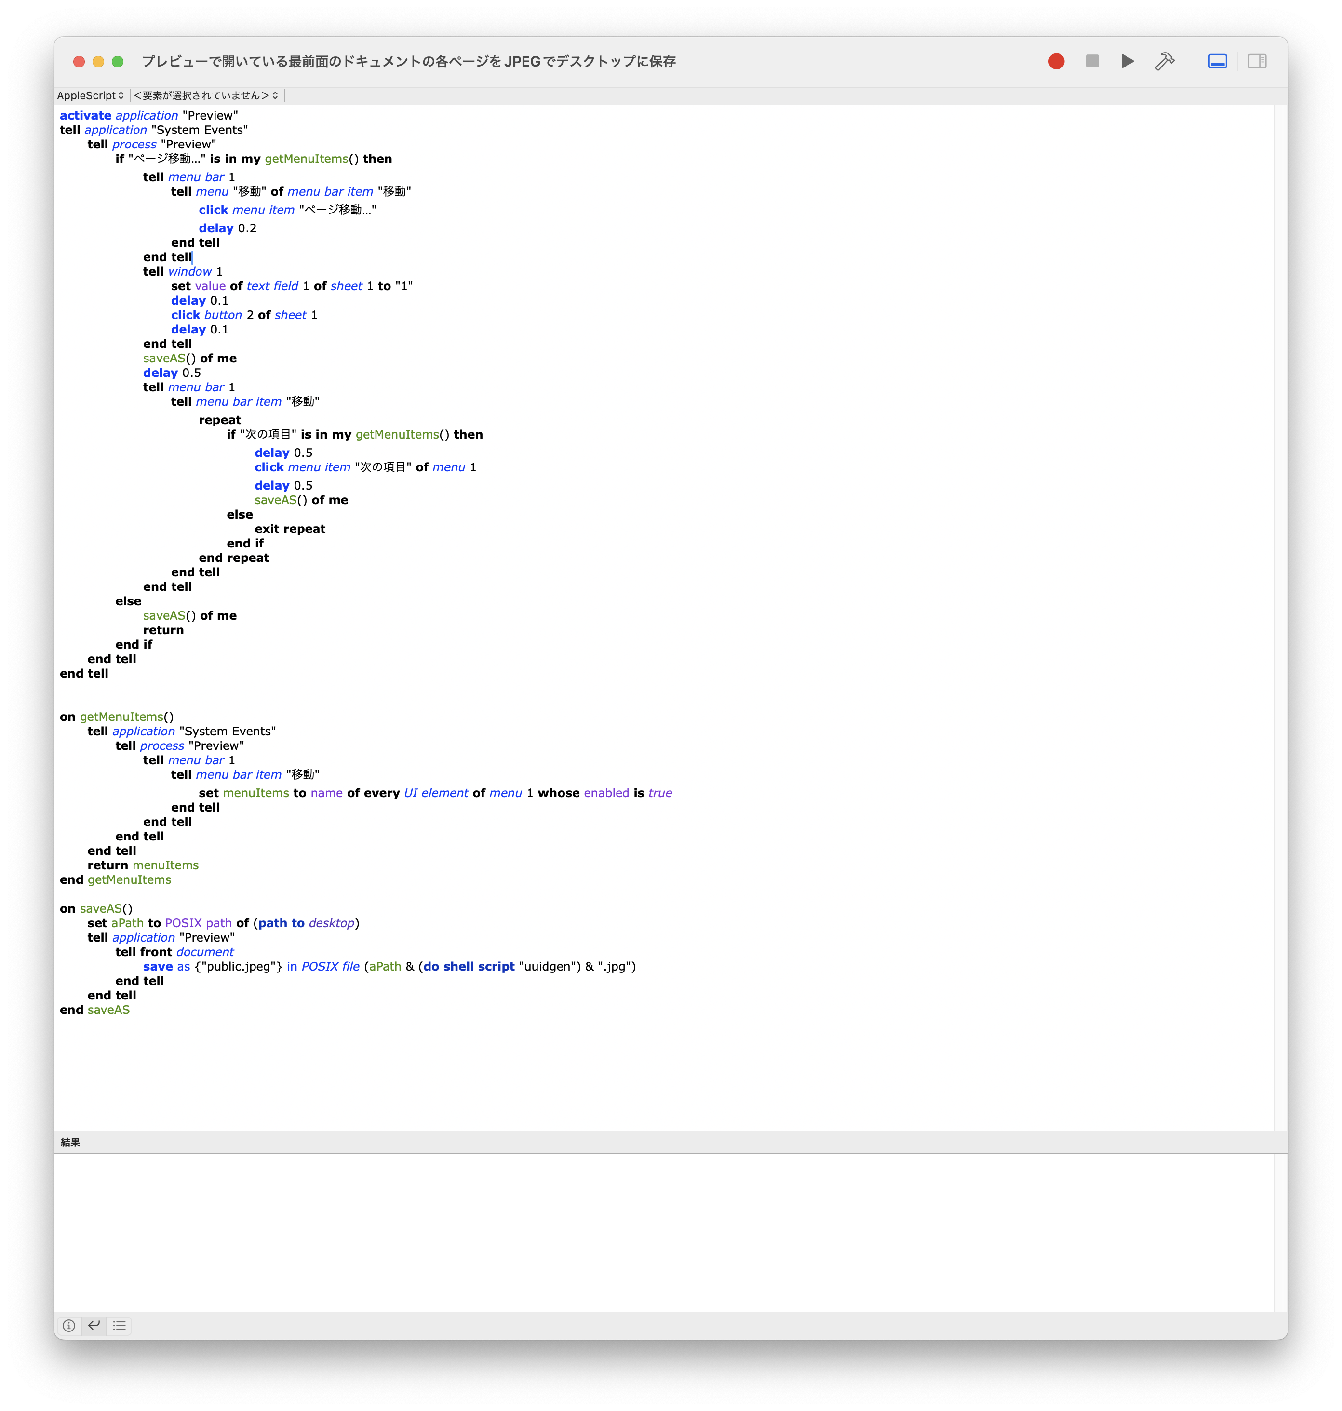The height and width of the screenshot is (1411, 1342).
Task: Click the window title text
Action: click(x=408, y=62)
